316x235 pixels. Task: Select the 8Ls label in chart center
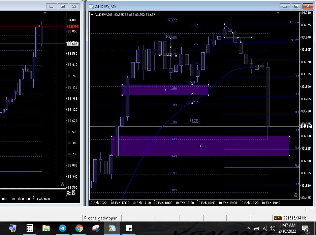click(174, 190)
